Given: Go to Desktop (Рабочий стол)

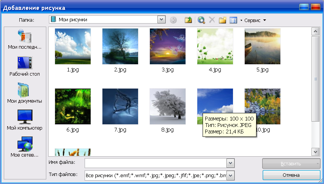Looking at the screenshot, I should click(x=25, y=66).
